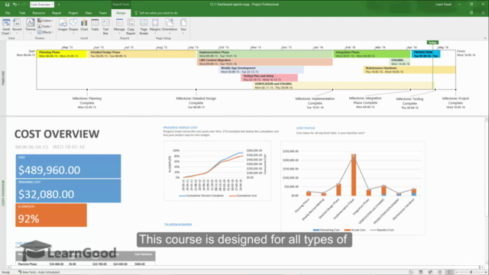Open the Cost Overview view combo box
This screenshot has height=275, width=489.
42,5
